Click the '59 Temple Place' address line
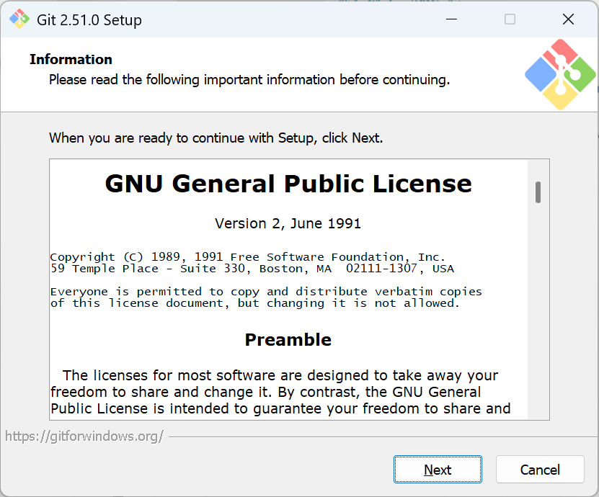Screen dimensions: 599x497 pos(252,269)
